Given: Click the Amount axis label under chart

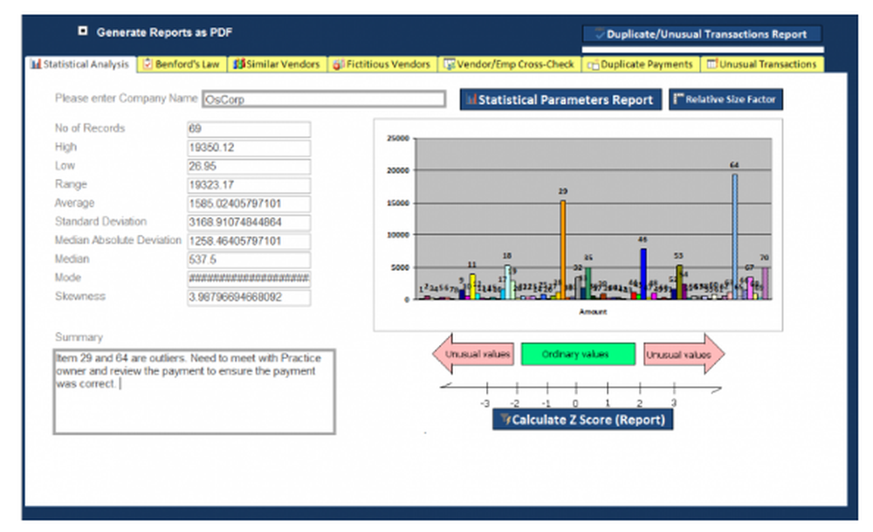Looking at the screenshot, I should (593, 312).
